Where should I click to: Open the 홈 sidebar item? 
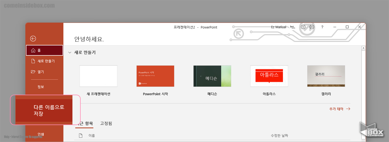coord(45,50)
